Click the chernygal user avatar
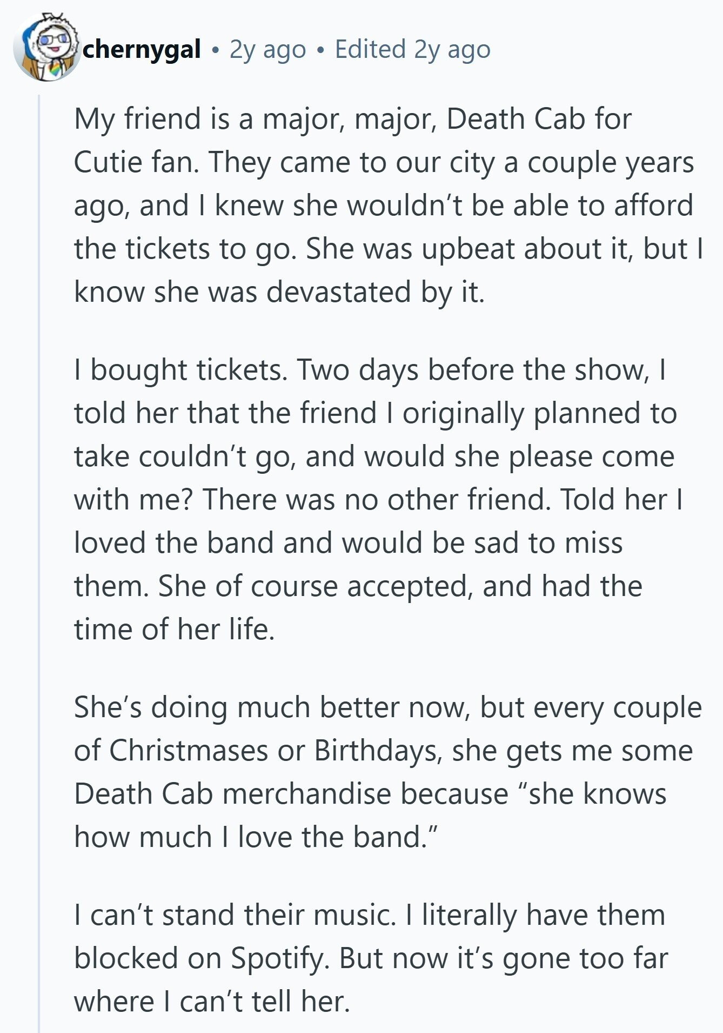 point(48,47)
